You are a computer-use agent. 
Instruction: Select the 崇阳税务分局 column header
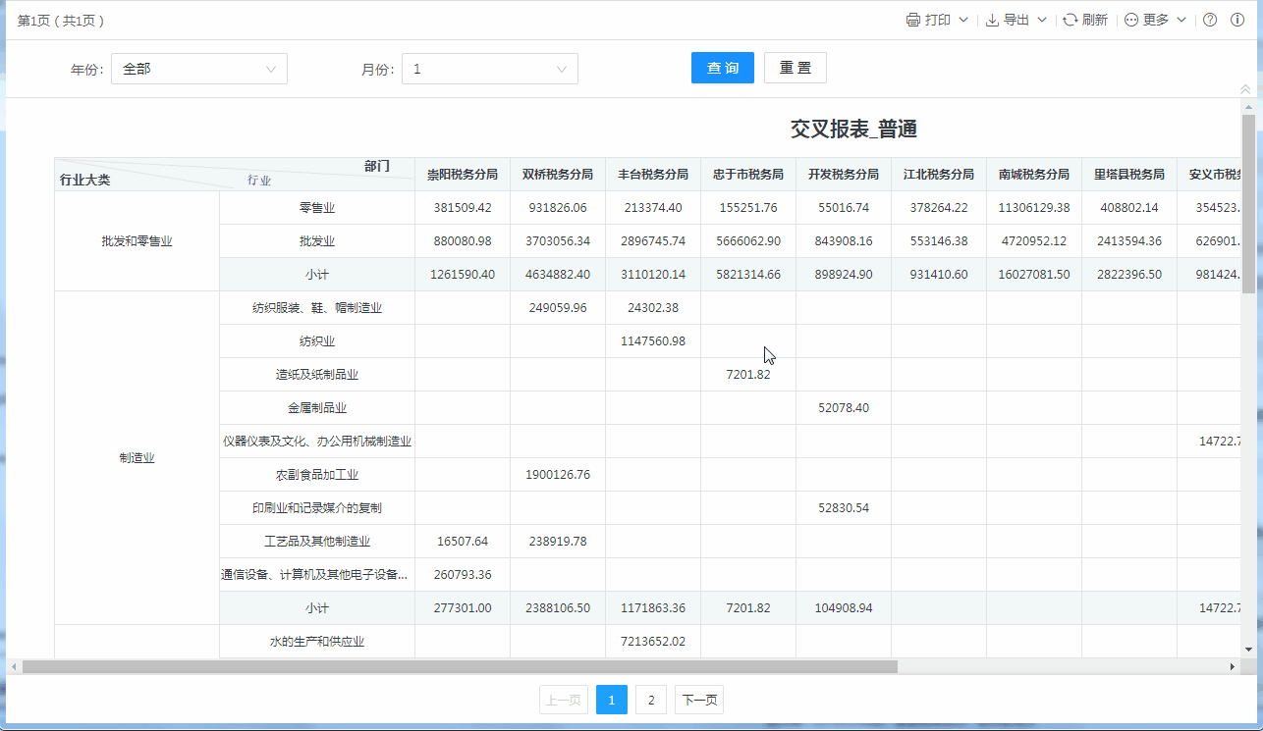point(462,175)
